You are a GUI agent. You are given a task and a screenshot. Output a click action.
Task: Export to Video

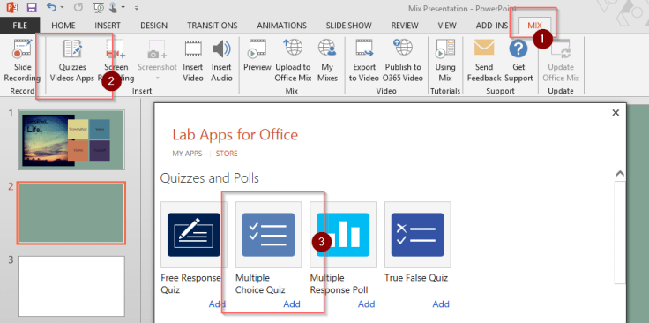[364, 61]
